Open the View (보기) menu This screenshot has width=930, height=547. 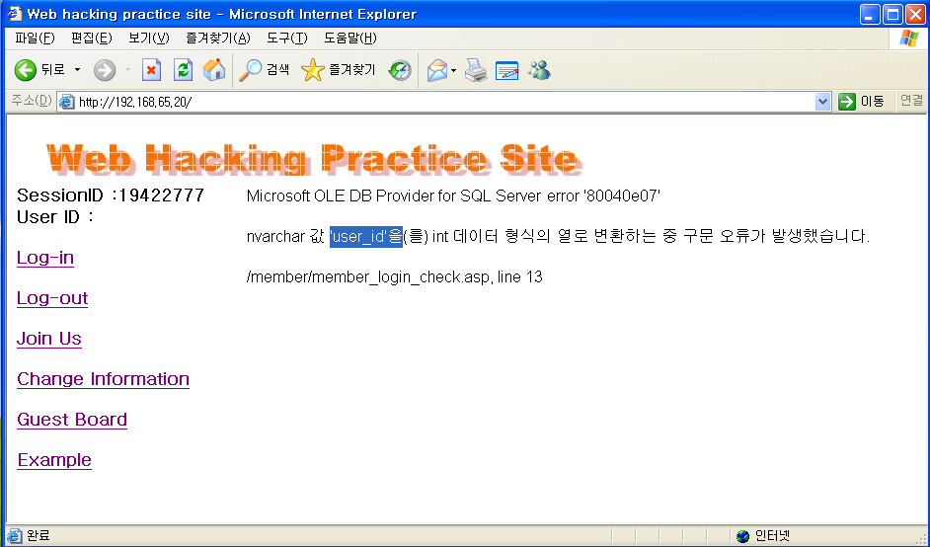click(149, 38)
